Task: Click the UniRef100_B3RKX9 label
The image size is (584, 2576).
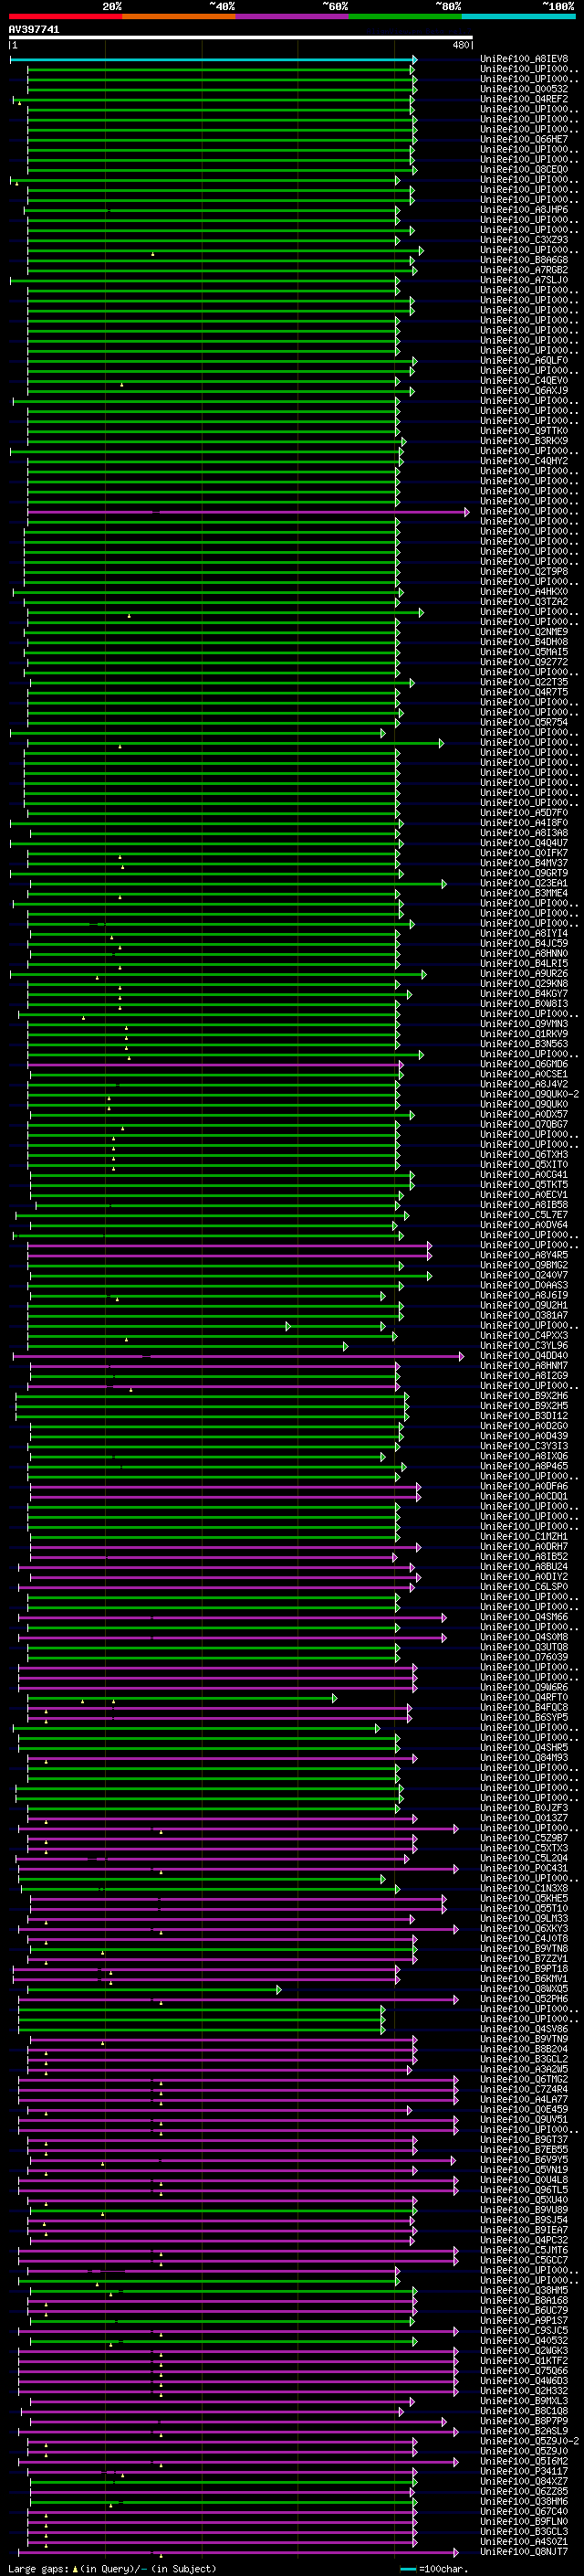Action: [x=524, y=441]
